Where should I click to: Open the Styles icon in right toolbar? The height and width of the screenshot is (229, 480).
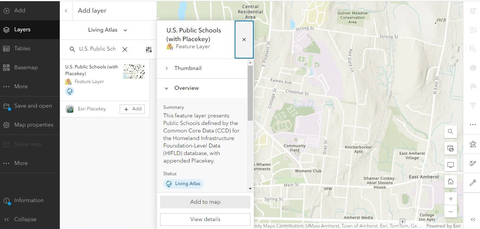tap(472, 30)
